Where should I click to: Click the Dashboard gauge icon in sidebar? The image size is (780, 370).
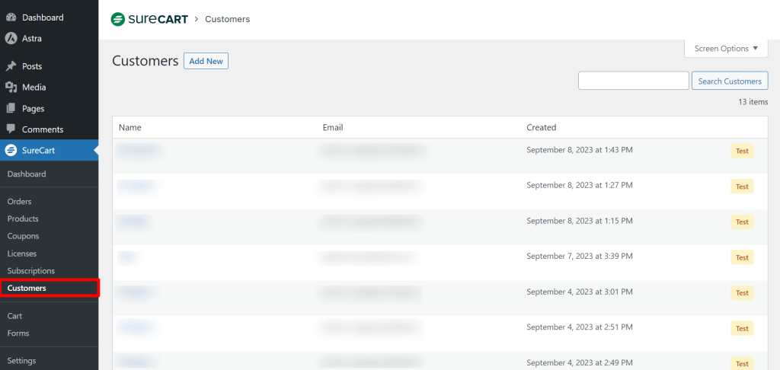11,18
